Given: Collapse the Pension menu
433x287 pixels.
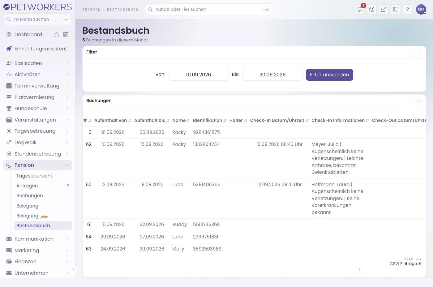Looking at the screenshot, I should pos(37,165).
